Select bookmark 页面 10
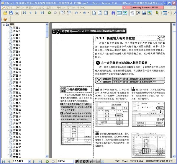Screen dimensions: 177x164 (17, 59)
